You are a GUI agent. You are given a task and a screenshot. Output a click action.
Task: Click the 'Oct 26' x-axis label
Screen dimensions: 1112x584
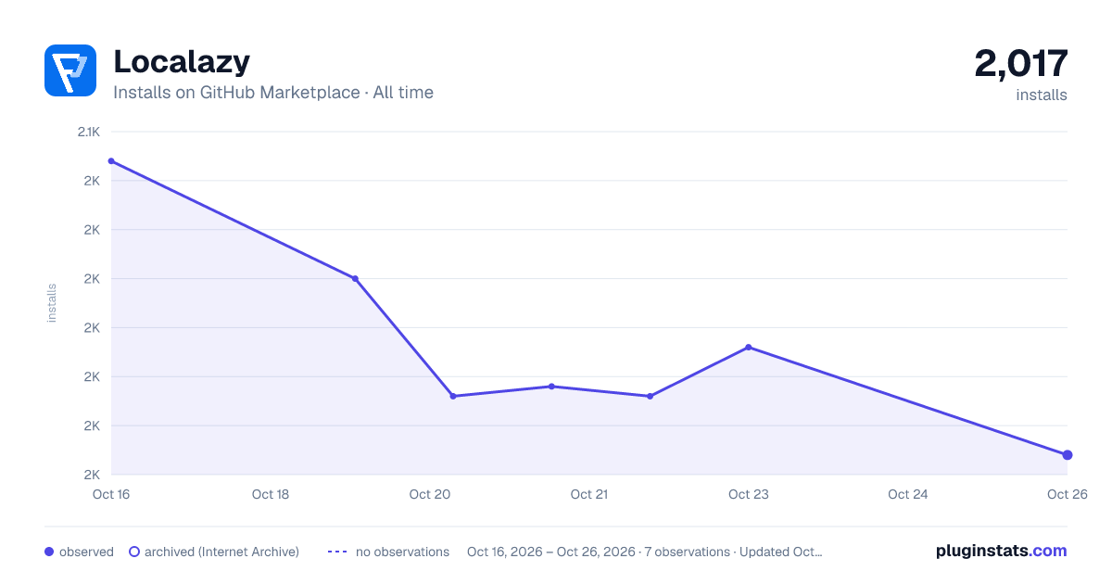pos(1067,494)
